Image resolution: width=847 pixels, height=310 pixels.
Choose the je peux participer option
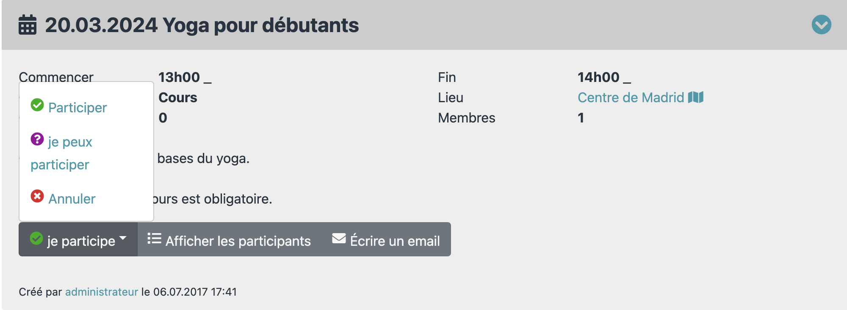coord(61,153)
